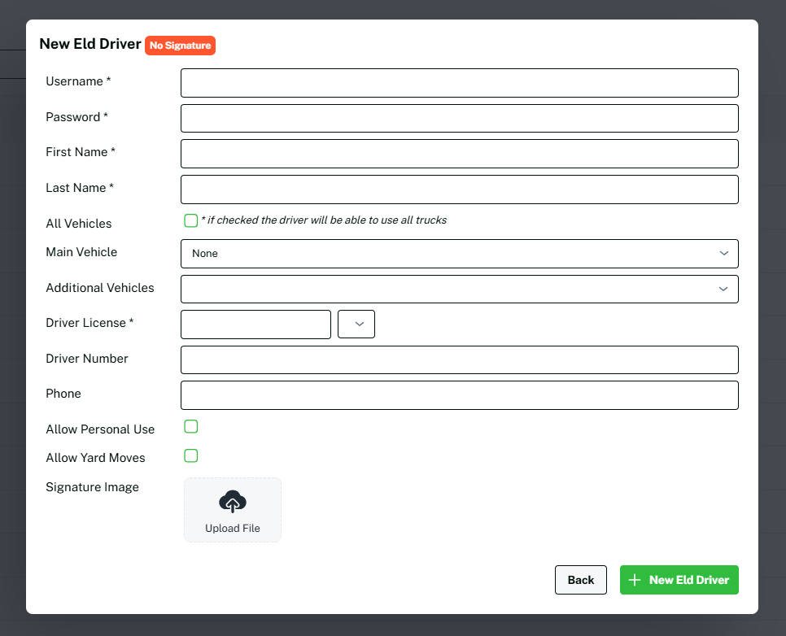
Task: Click the Upload File label
Action: pos(233,529)
